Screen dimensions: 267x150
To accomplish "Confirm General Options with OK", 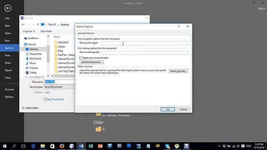I will (x=168, y=109).
